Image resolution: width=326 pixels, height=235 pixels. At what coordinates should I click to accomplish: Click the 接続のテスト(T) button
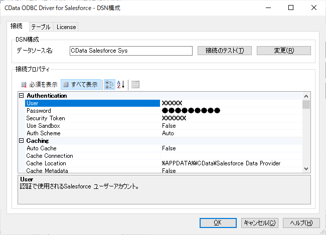[x=225, y=51]
